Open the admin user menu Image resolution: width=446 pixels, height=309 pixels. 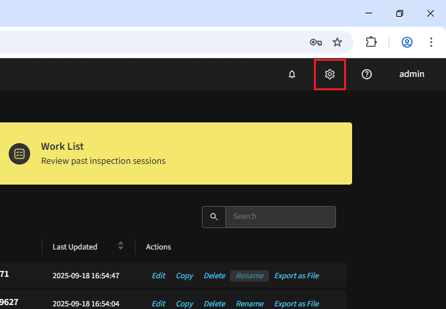[x=412, y=74]
